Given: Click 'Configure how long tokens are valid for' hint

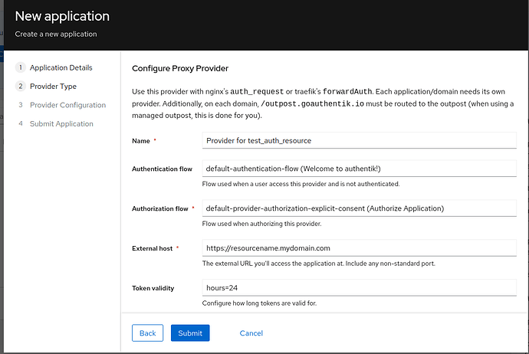Looking at the screenshot, I should coord(259,303).
